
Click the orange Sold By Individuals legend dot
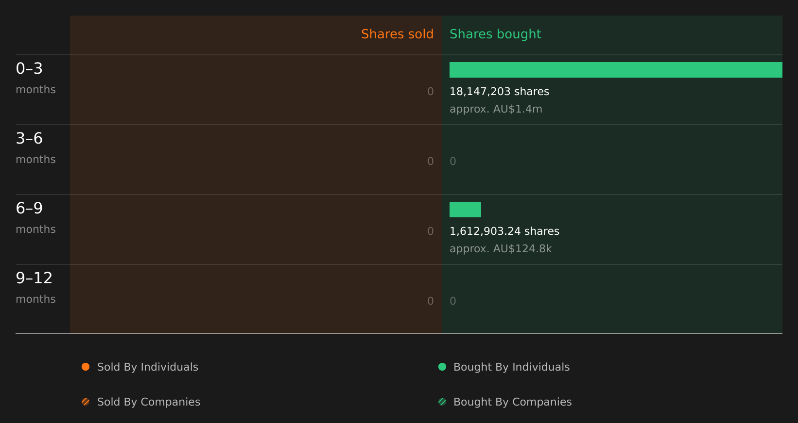(86, 367)
